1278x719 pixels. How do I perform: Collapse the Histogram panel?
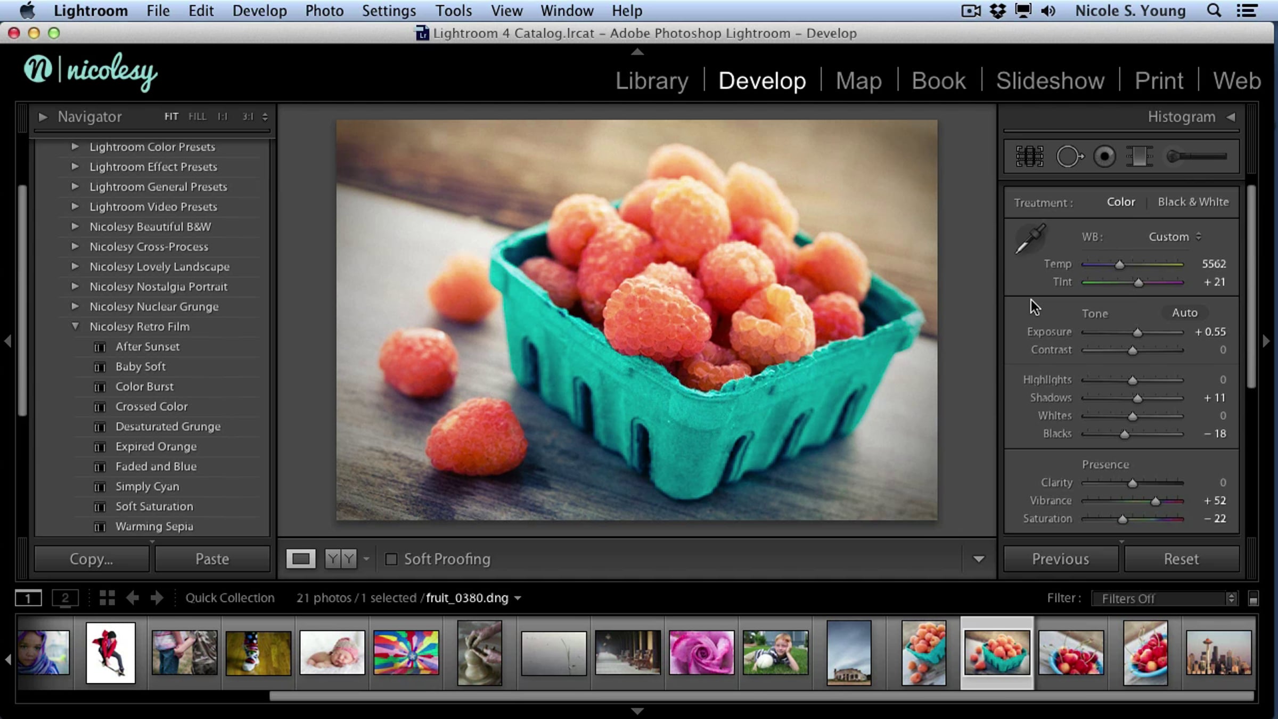(x=1231, y=117)
